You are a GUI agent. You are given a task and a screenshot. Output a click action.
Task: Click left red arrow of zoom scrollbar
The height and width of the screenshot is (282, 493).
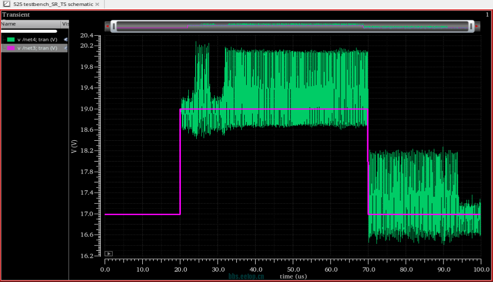click(x=107, y=26)
